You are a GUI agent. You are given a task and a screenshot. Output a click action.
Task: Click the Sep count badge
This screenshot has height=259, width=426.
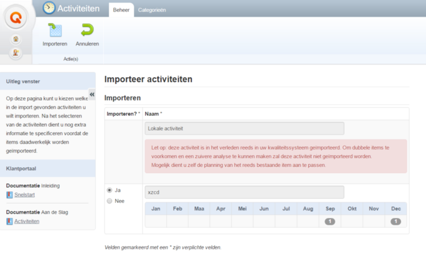coord(329,222)
